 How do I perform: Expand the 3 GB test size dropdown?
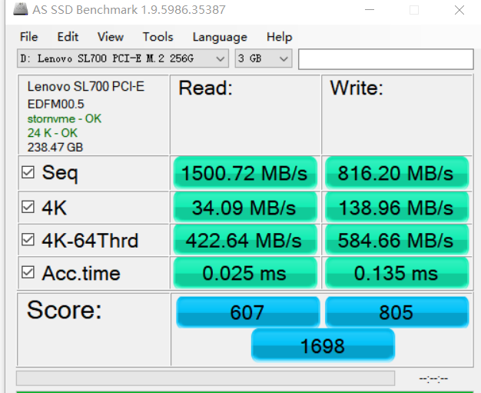pos(264,58)
